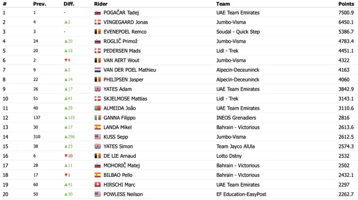The width and height of the screenshot is (358, 200).
Task: Open Soudal - Quick Step team link
Action: tap(239, 32)
